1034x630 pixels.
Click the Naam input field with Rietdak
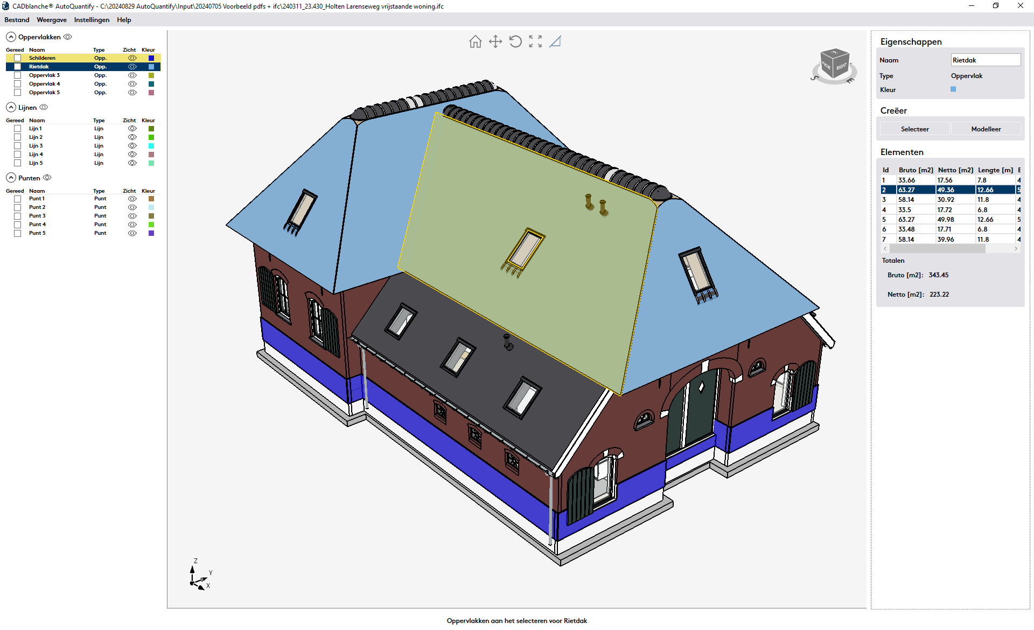(985, 60)
